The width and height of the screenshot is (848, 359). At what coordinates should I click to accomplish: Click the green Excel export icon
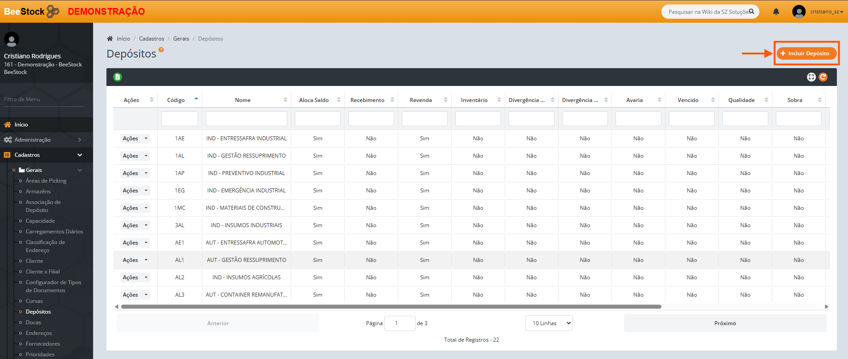click(118, 77)
